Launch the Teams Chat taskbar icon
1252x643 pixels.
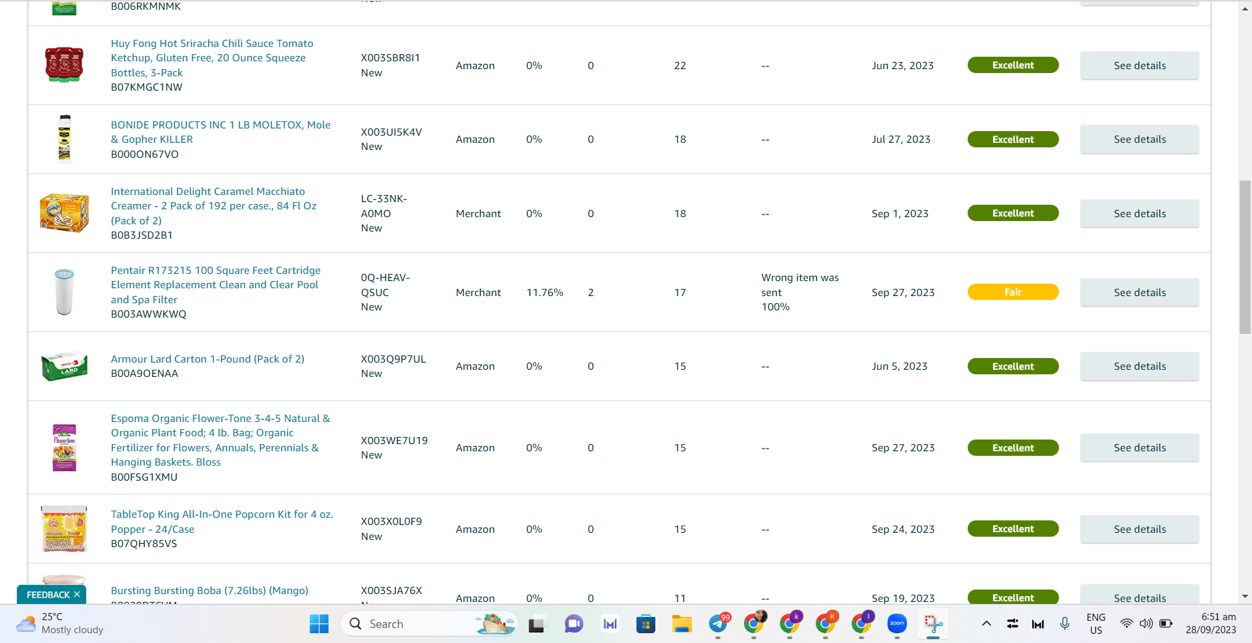pos(574,624)
